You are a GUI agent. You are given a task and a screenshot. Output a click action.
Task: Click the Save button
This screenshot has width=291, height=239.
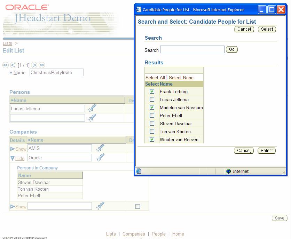point(280,218)
